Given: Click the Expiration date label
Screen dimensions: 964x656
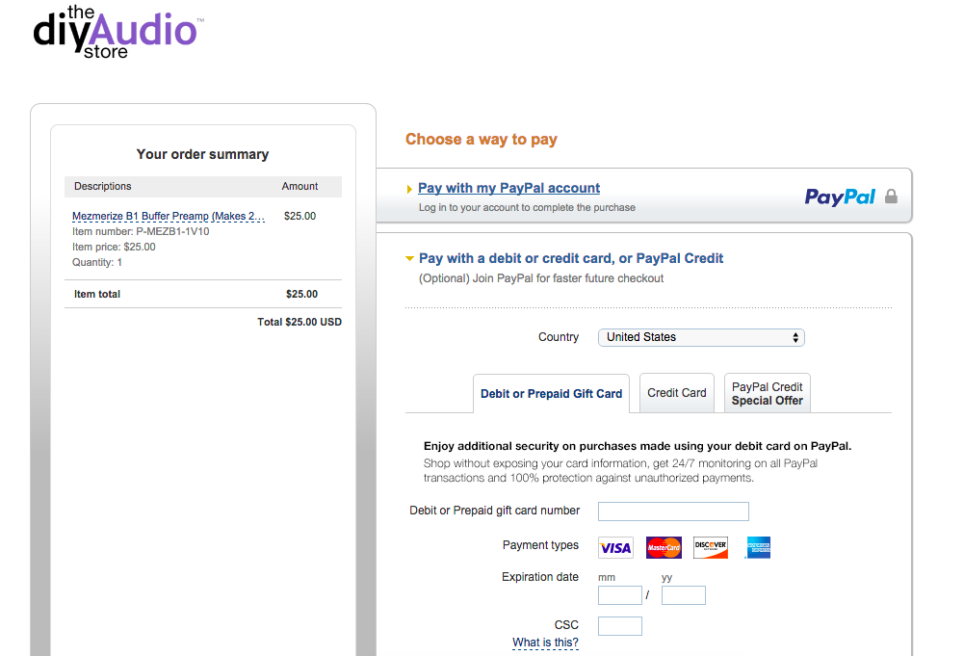Looking at the screenshot, I should coord(540,577).
